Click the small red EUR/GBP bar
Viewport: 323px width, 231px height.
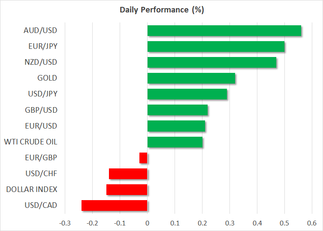pyautogui.click(x=143, y=158)
